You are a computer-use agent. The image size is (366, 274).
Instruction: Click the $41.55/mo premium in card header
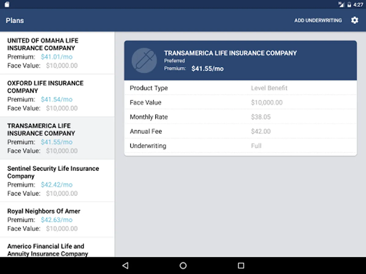pos(207,68)
